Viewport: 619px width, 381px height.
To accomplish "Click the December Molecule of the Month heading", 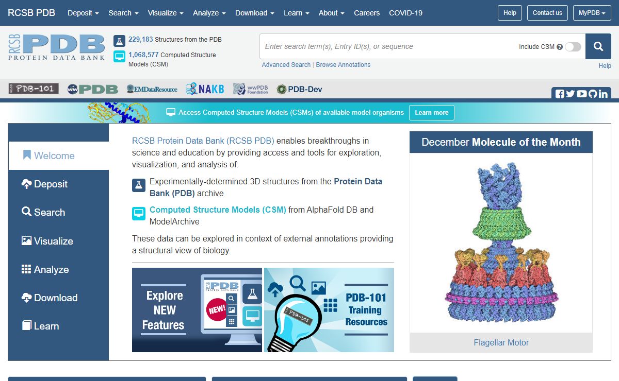I will pyautogui.click(x=501, y=142).
